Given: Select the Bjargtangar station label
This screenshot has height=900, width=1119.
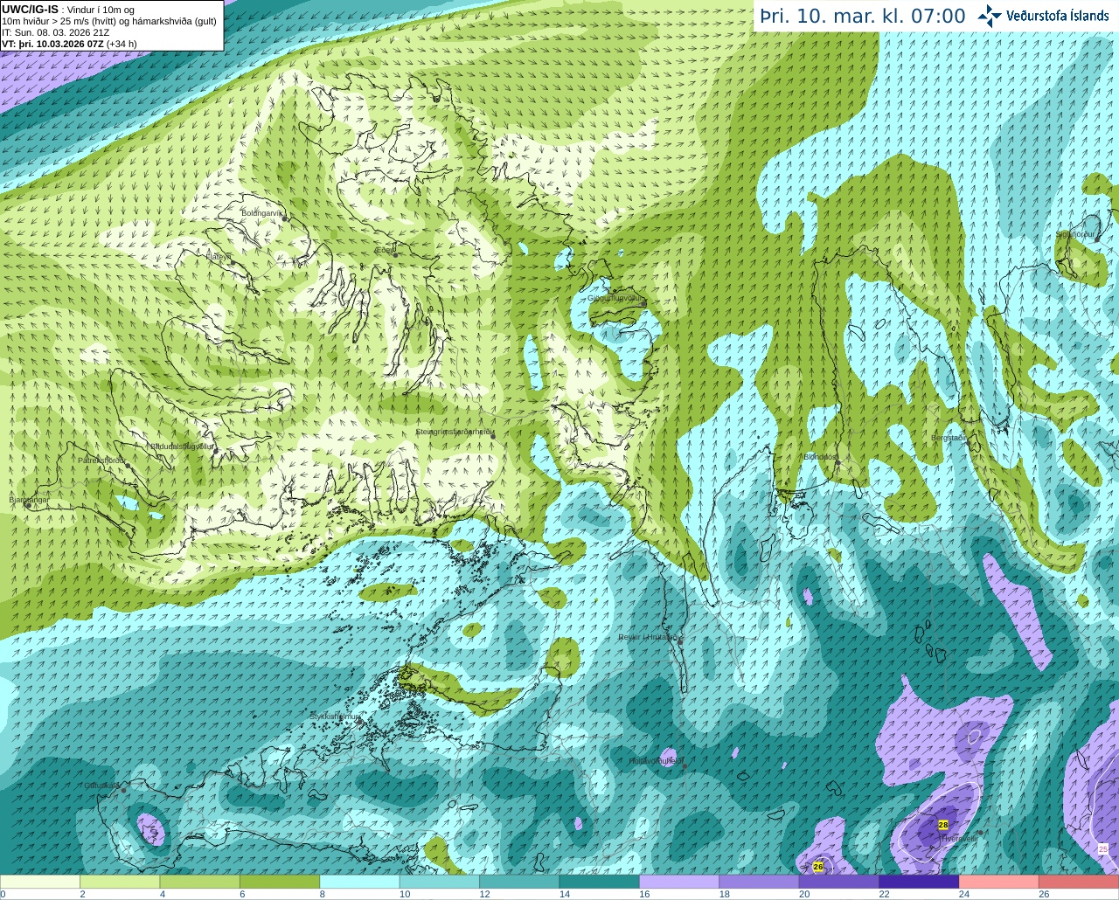Looking at the screenshot, I should coord(29,500).
